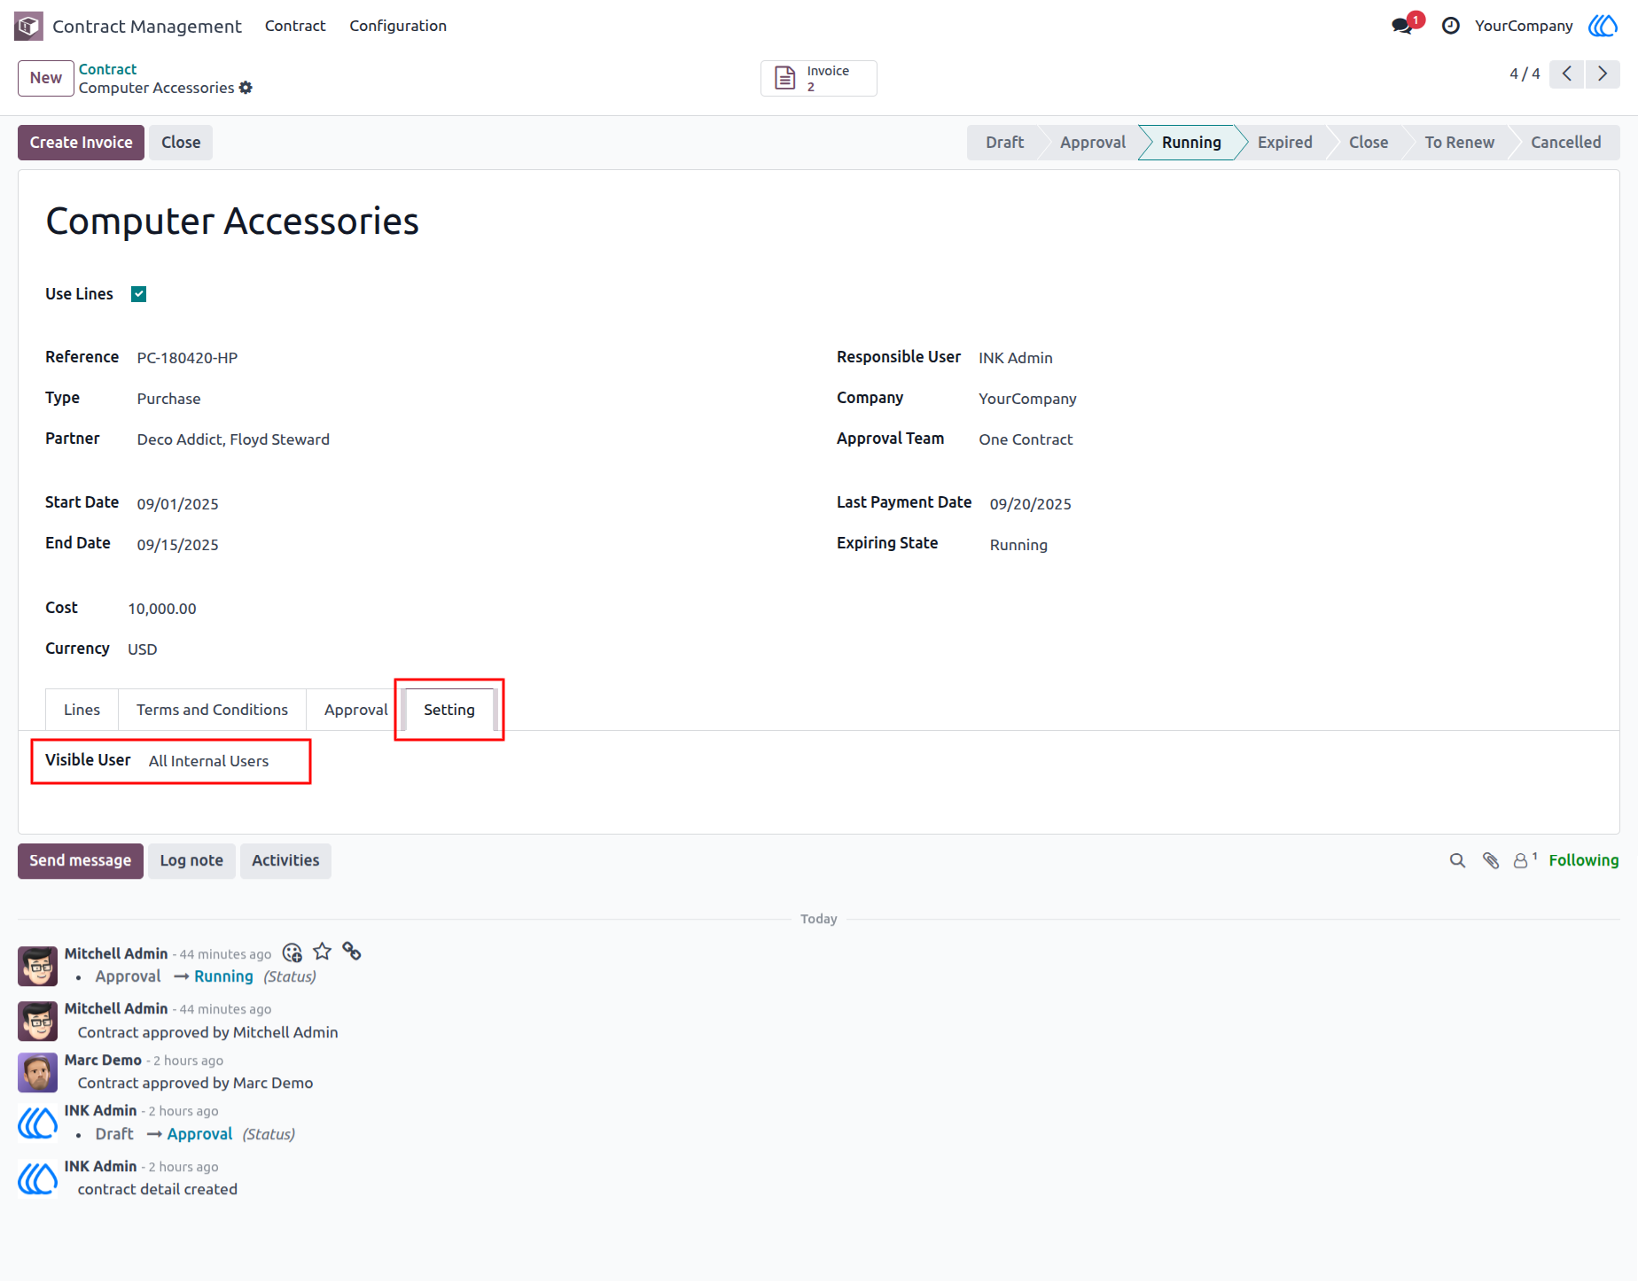Image resolution: width=1638 pixels, height=1282 pixels.
Task: Click the Draft status stage
Action: pyautogui.click(x=1004, y=143)
